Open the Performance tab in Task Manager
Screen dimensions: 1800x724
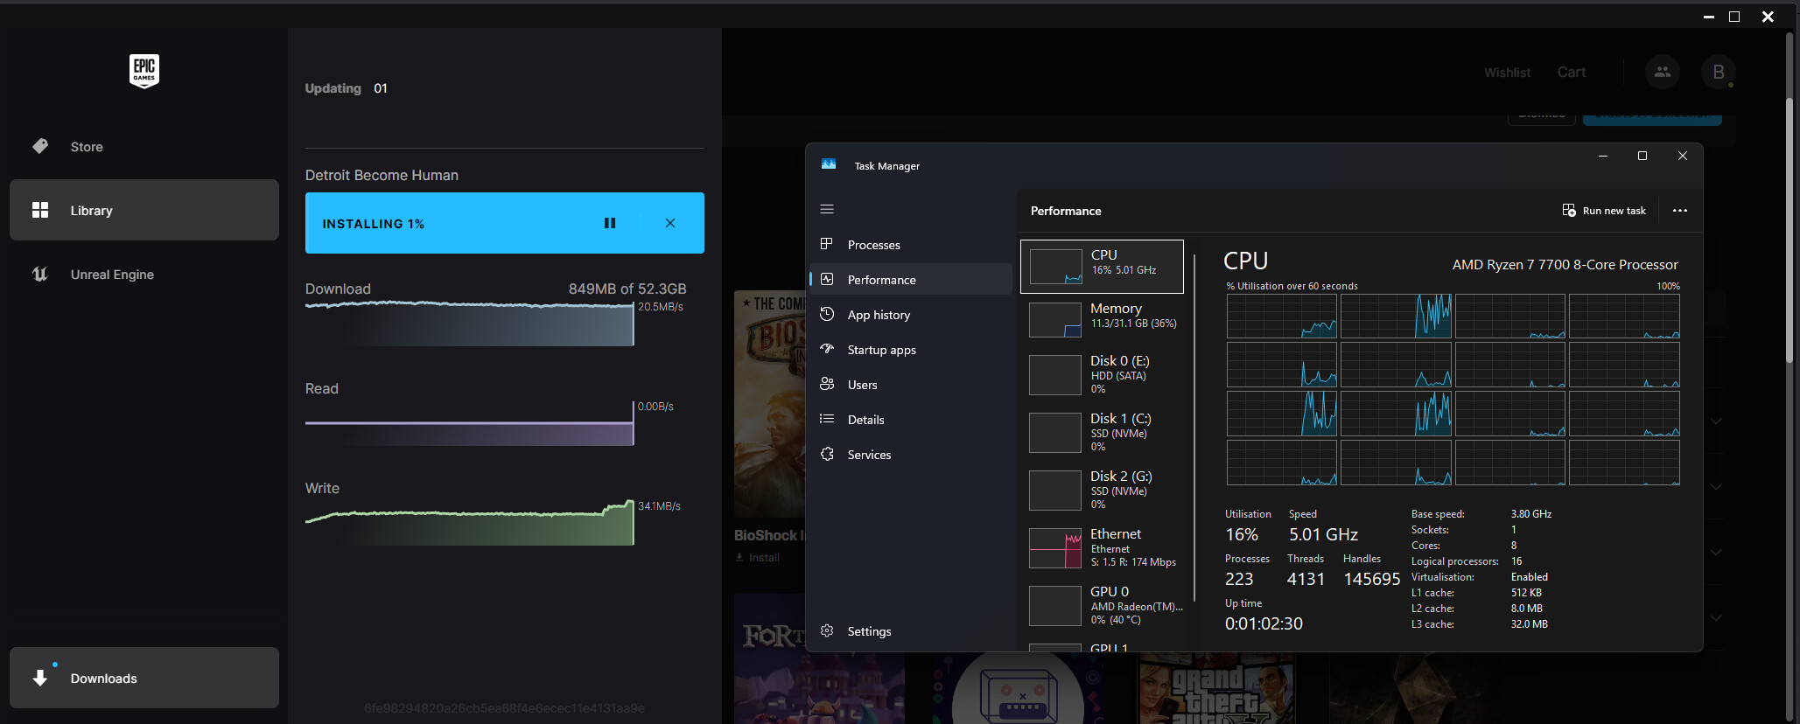[x=911, y=279]
